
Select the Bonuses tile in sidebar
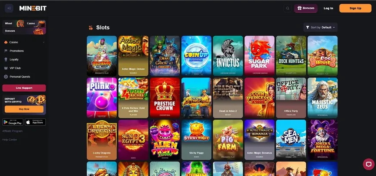(24, 31)
